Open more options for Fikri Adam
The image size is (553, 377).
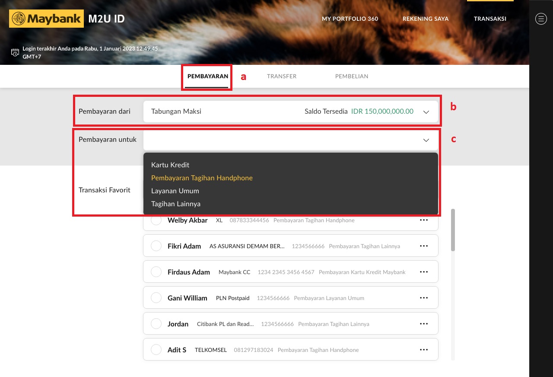tap(423, 246)
